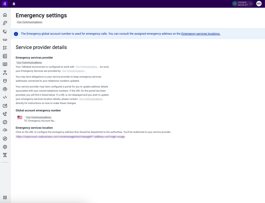Open the compass explore icon
265x203 pixels.
(x=5, y=139)
